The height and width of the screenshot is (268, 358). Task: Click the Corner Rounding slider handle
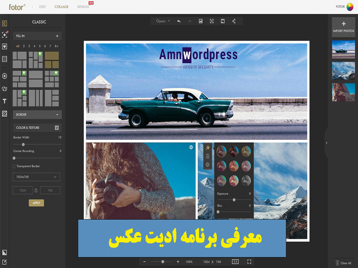14,158
